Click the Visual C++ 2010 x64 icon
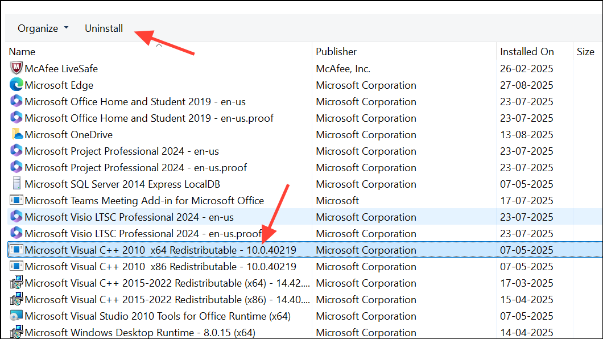This screenshot has width=603, height=339. (x=16, y=250)
